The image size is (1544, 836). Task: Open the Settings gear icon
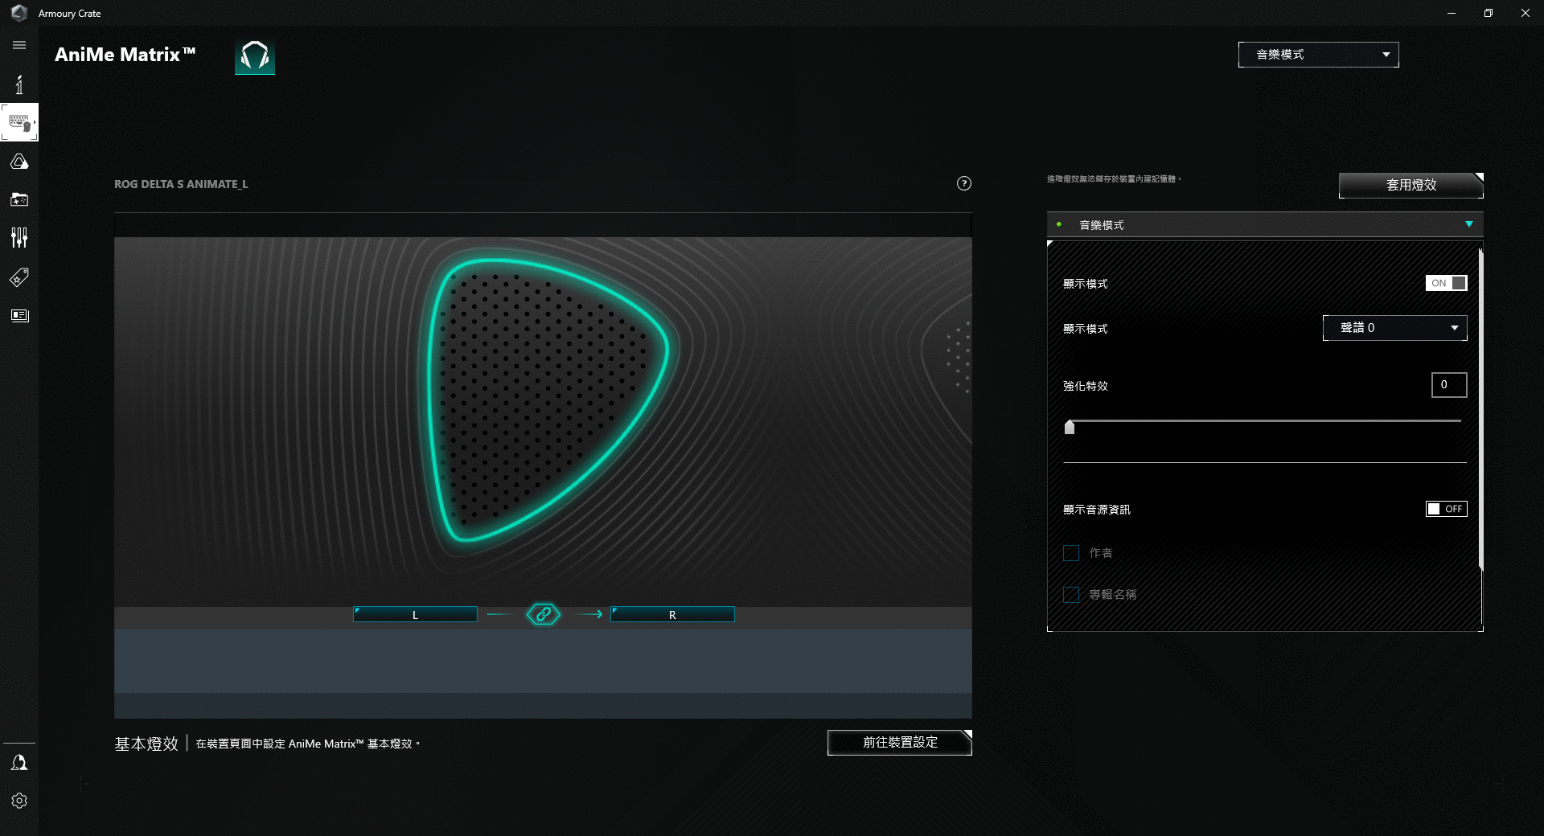19,801
